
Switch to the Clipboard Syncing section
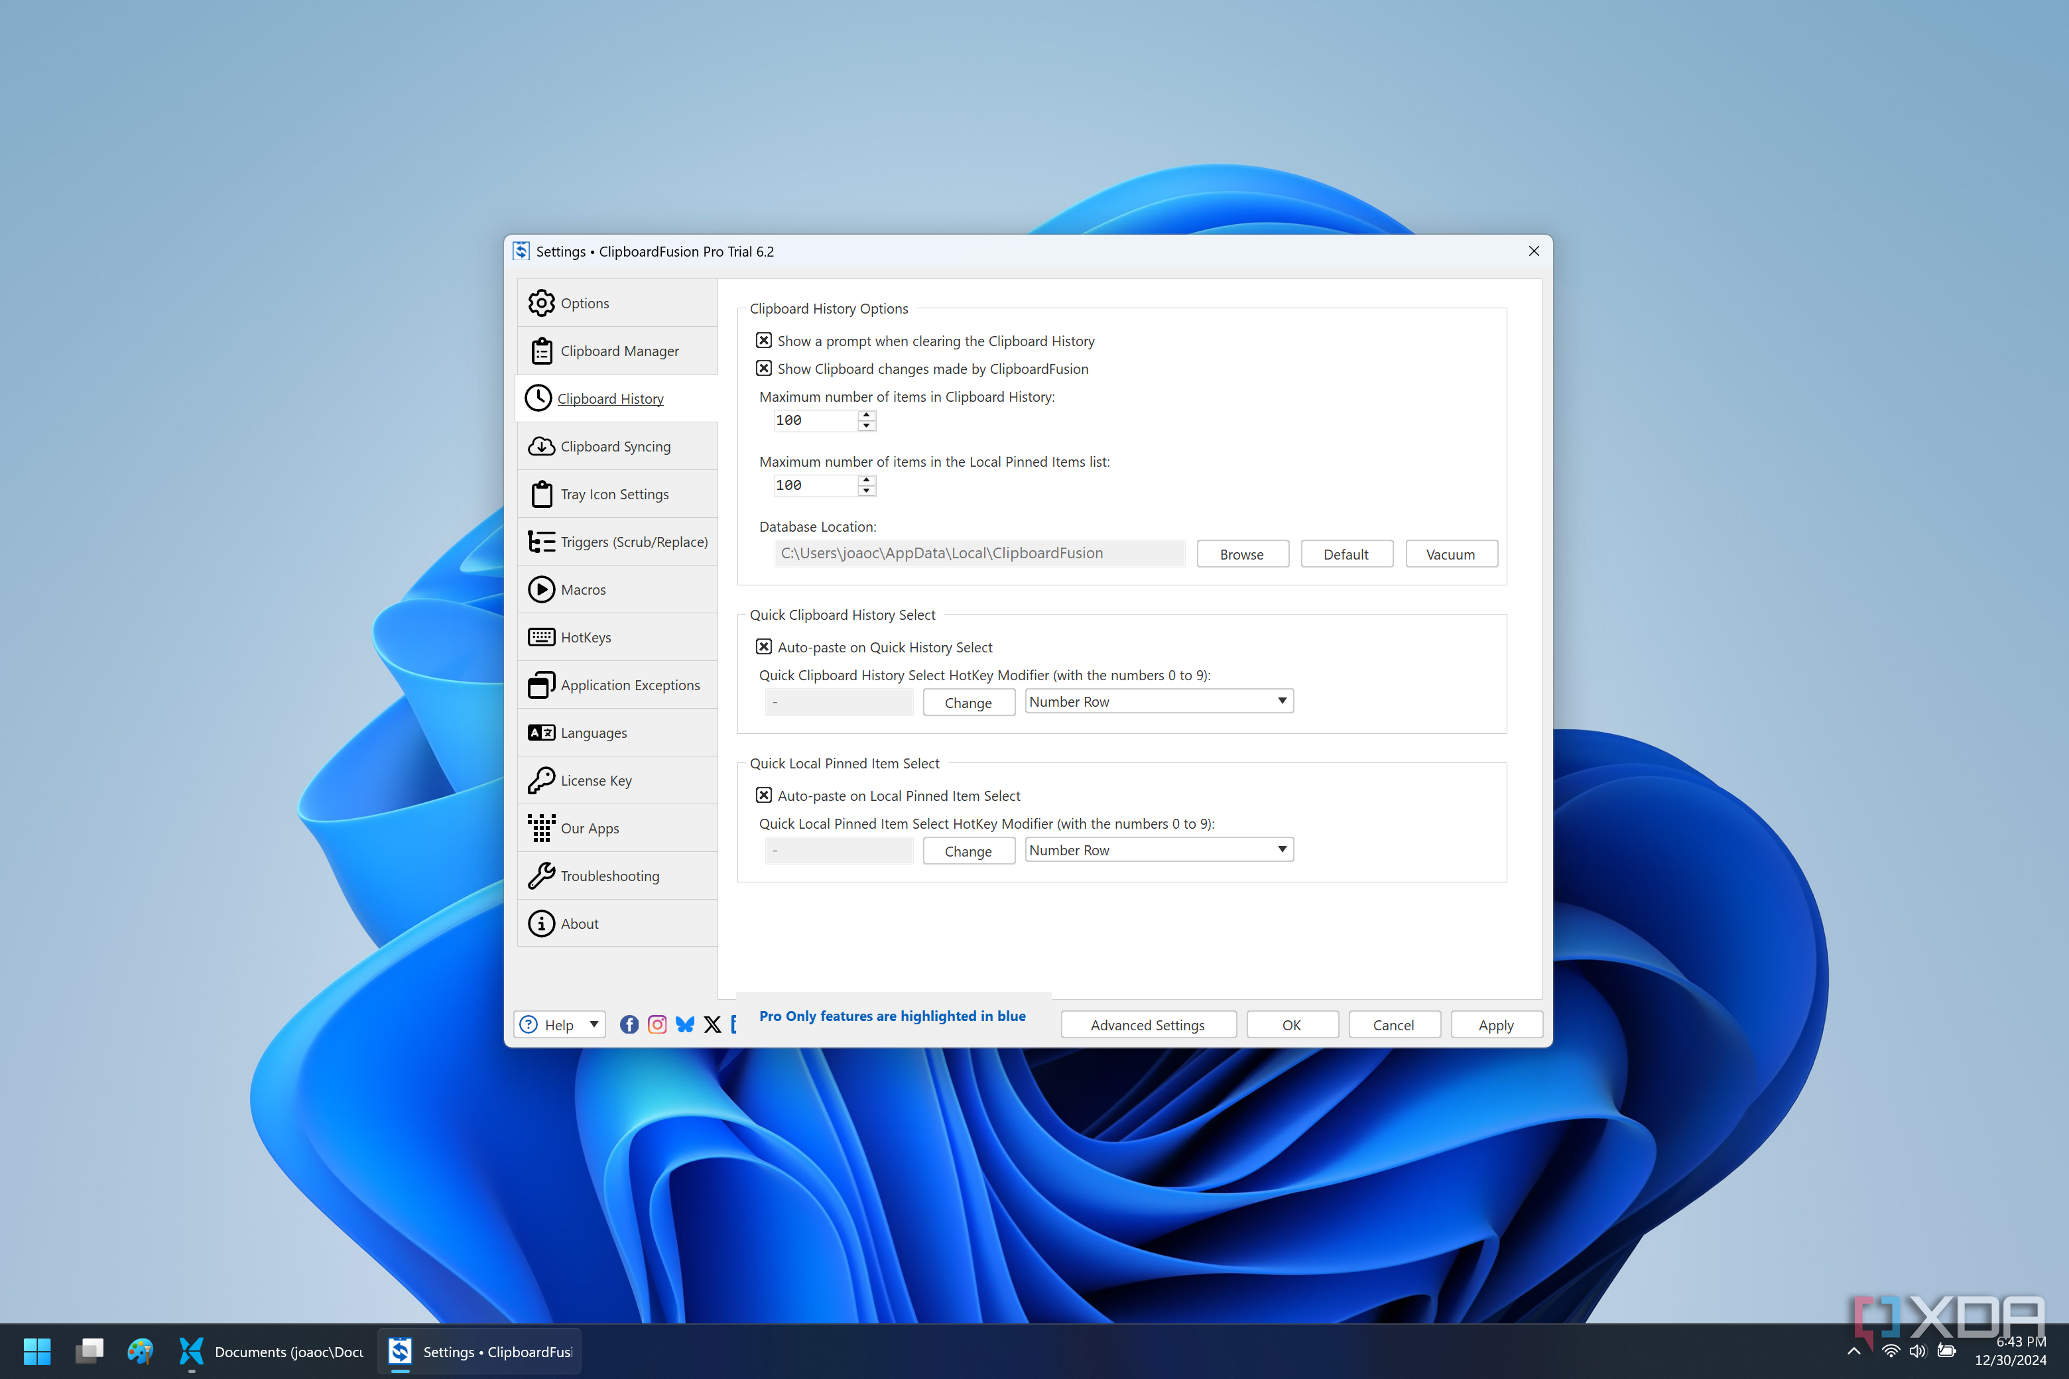pyautogui.click(x=617, y=446)
